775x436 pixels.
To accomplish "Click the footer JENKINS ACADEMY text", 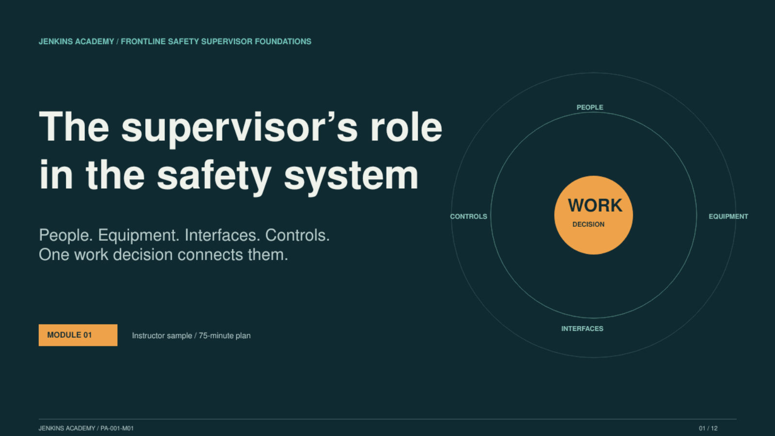I will click(x=67, y=428).
